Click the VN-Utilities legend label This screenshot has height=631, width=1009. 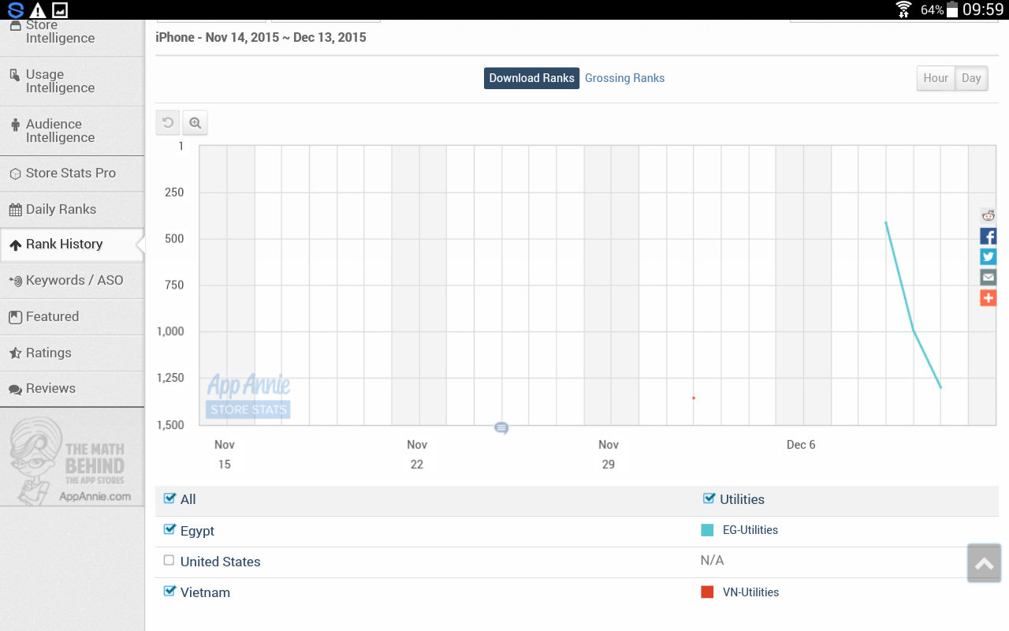750,592
